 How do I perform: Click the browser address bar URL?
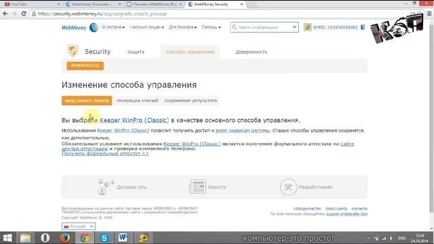pyautogui.click(x=102, y=14)
